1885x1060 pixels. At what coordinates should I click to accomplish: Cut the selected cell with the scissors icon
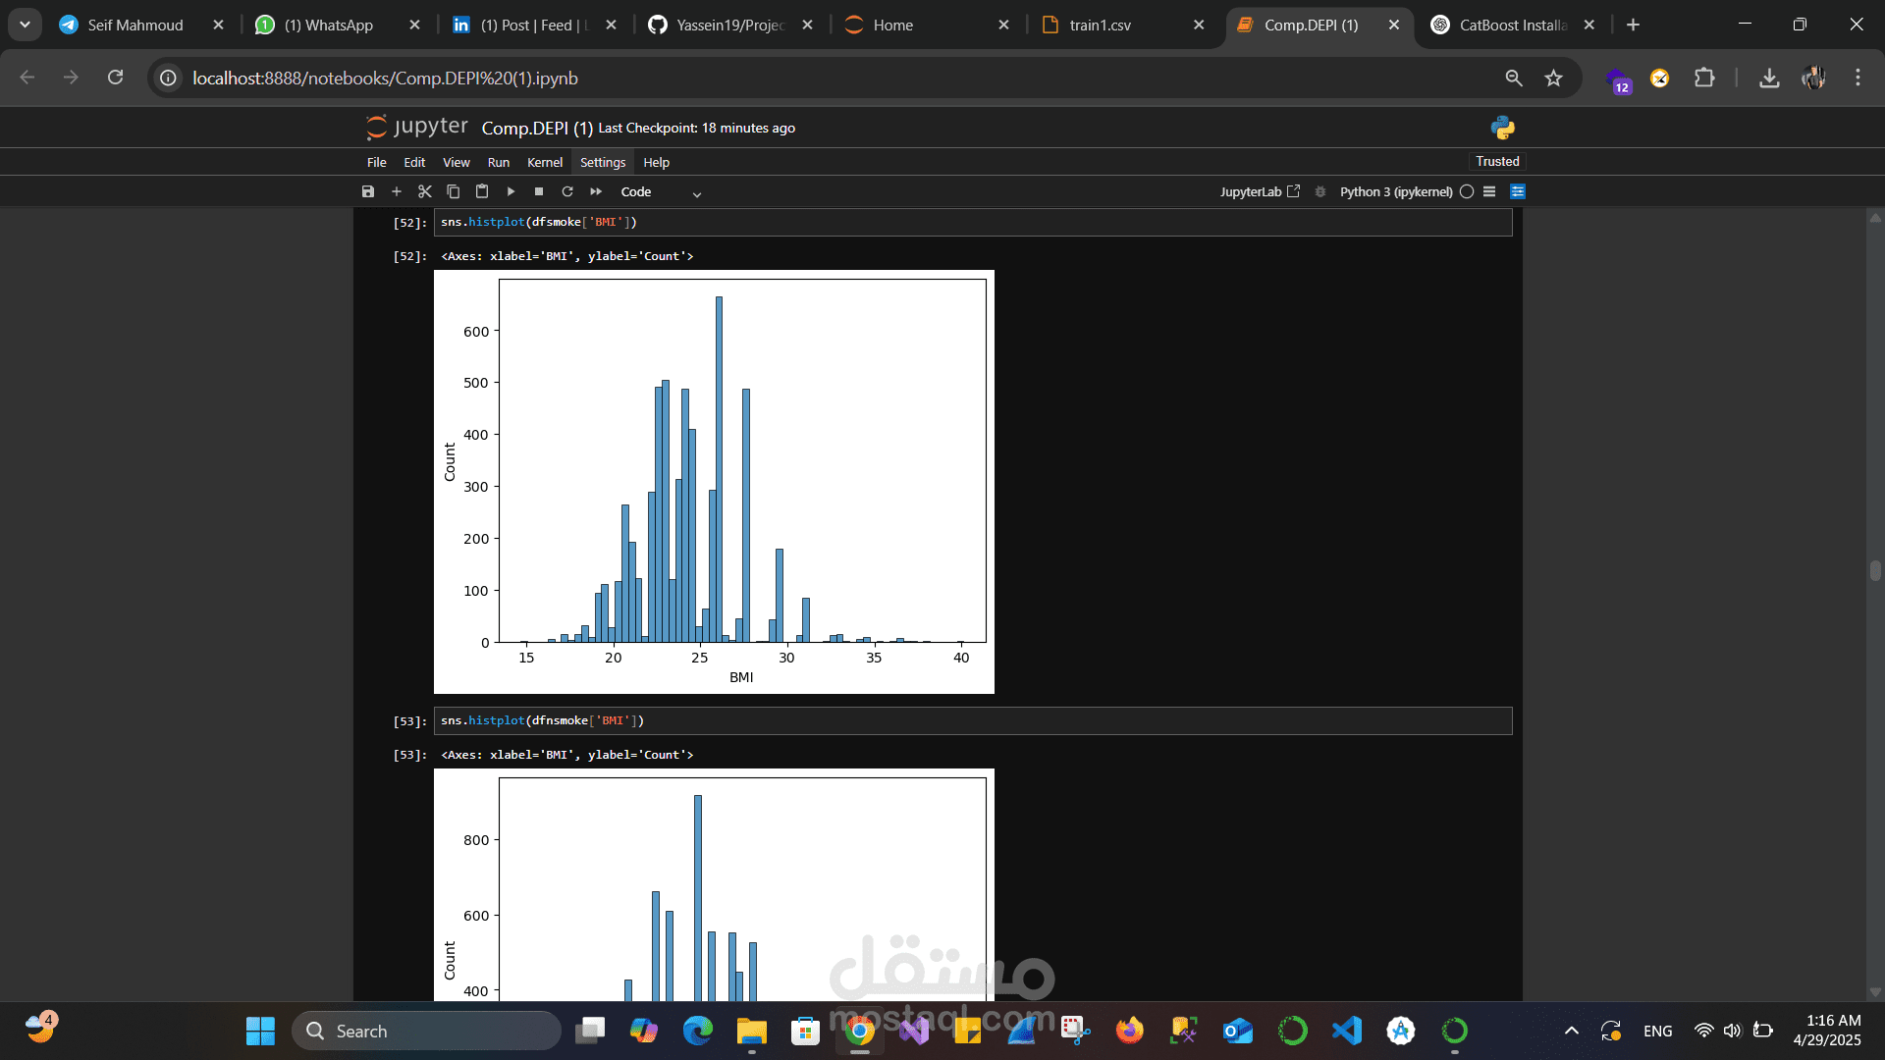pos(425,191)
